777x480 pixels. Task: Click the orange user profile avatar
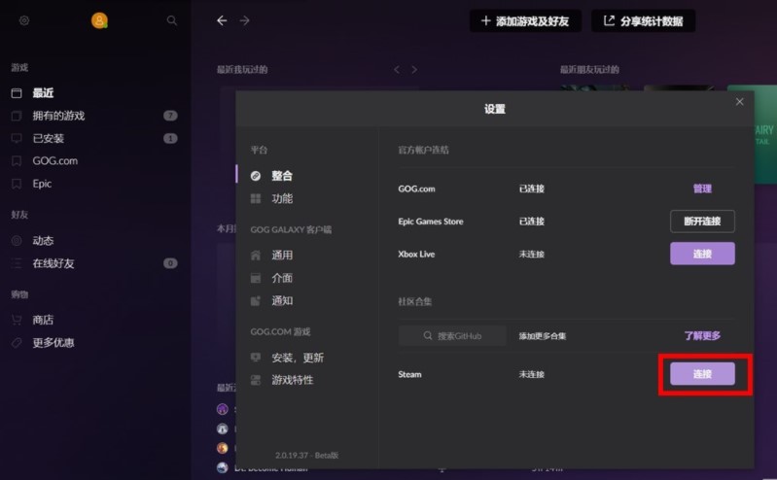99,20
